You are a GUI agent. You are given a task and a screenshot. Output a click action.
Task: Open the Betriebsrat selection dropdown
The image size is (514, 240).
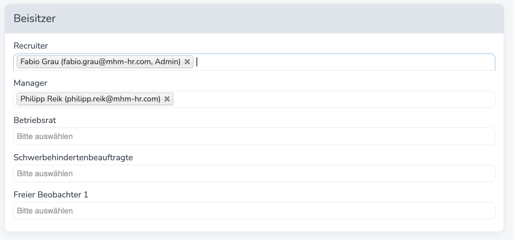pos(254,136)
